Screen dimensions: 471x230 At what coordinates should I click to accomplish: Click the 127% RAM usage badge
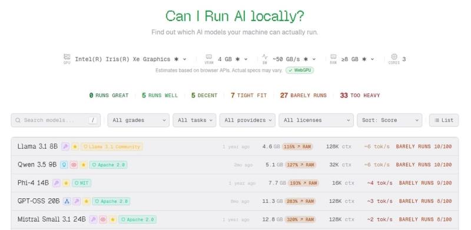[300, 165]
